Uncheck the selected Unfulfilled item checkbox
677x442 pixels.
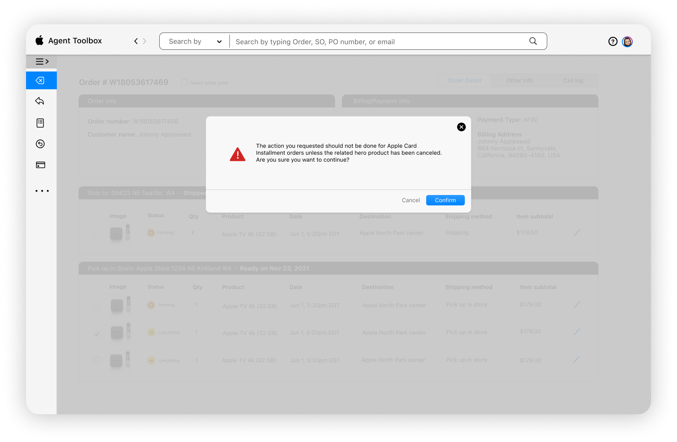(97, 334)
